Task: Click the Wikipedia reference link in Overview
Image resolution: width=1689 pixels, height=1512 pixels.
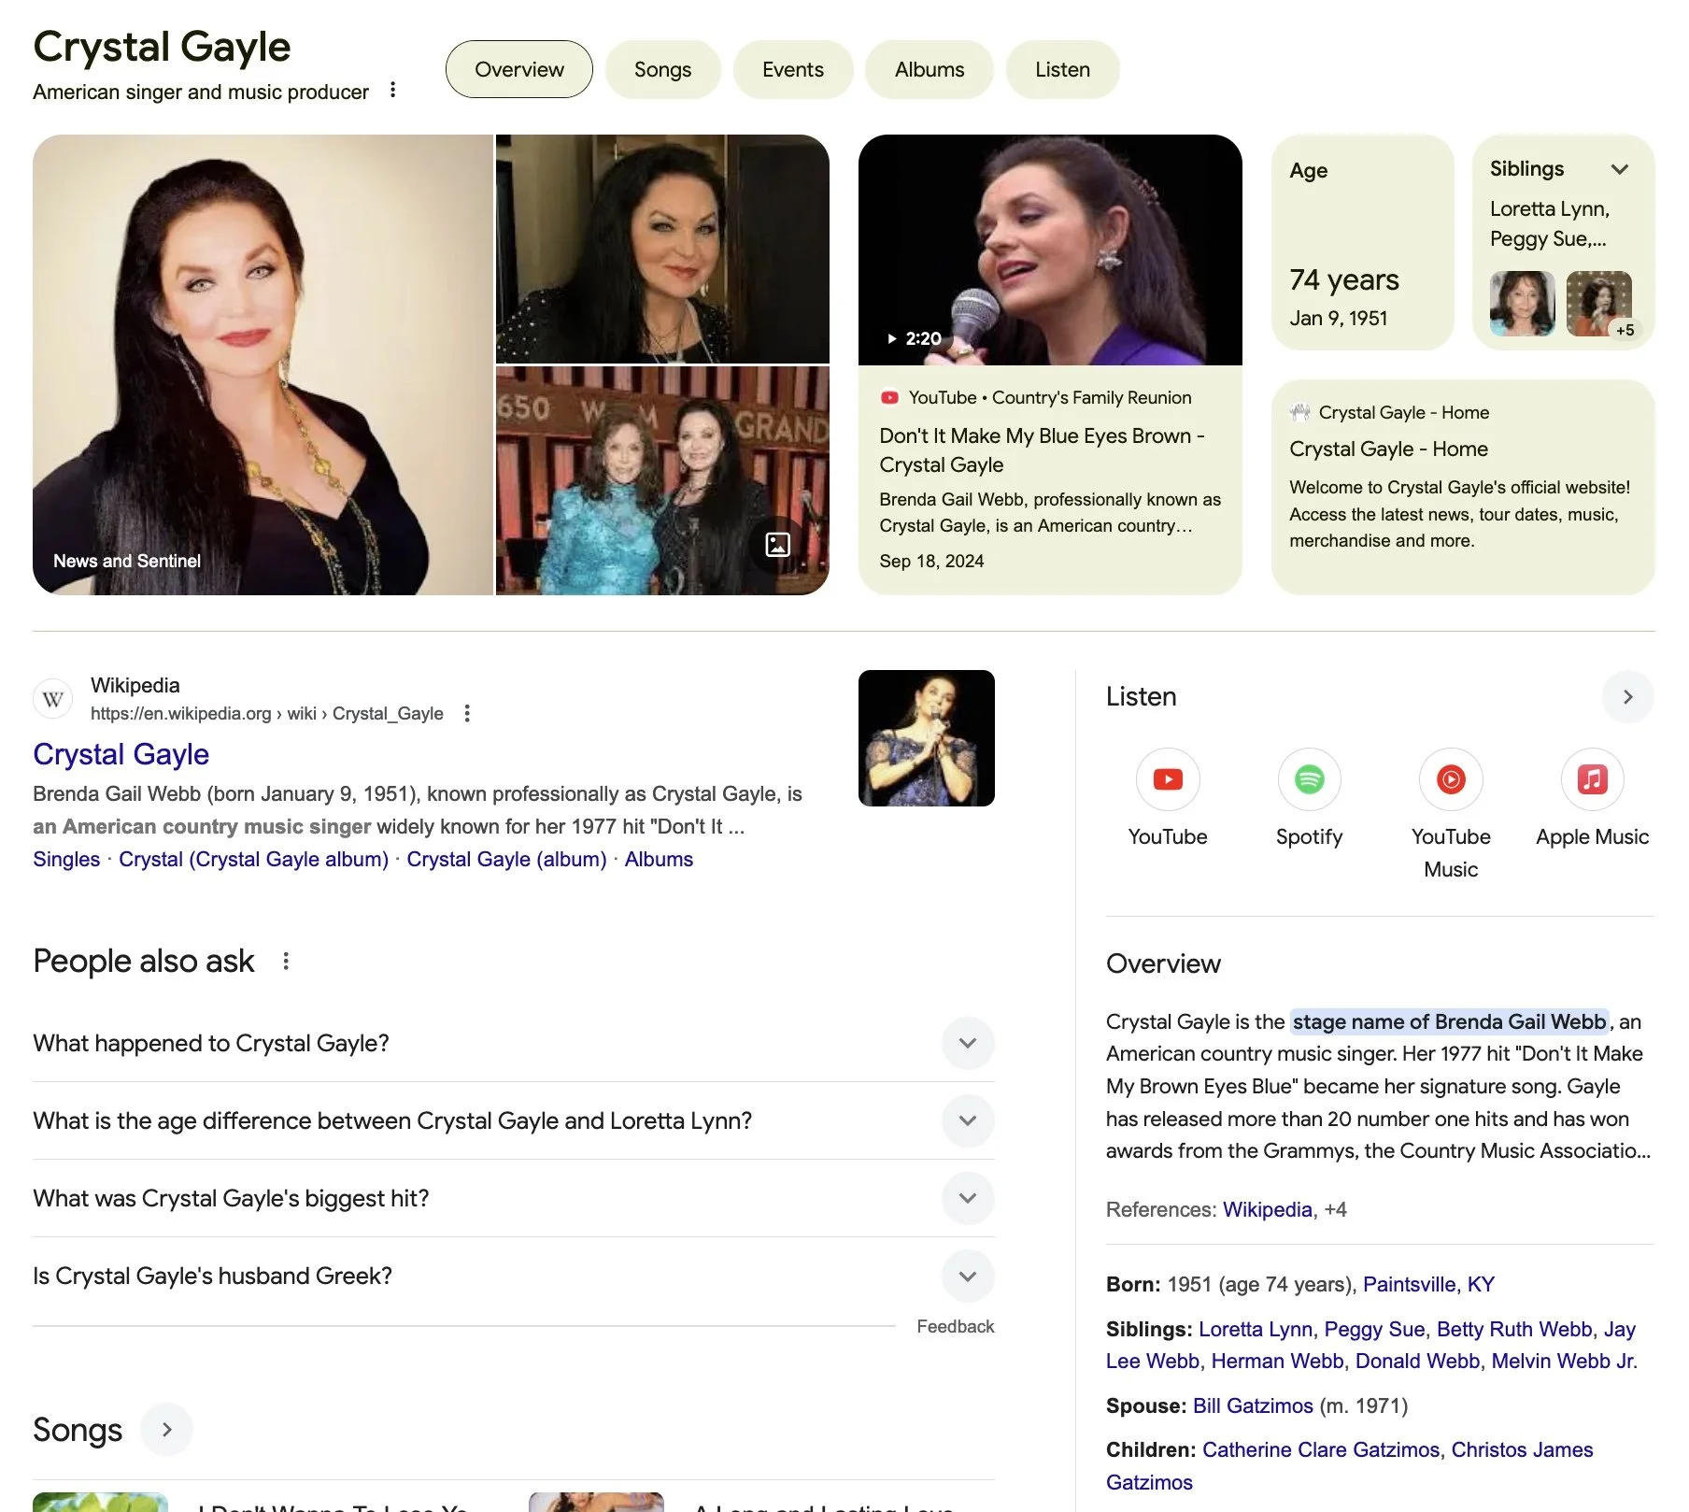Action: [1267, 1209]
